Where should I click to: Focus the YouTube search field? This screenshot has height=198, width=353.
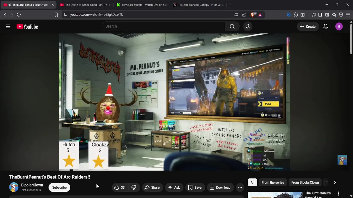coord(163,26)
